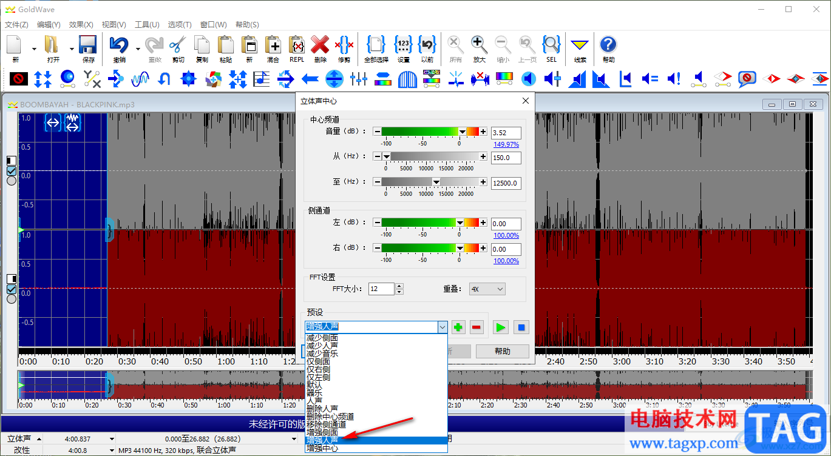Click the green plus add preset button
The image size is (831, 456).
point(458,327)
